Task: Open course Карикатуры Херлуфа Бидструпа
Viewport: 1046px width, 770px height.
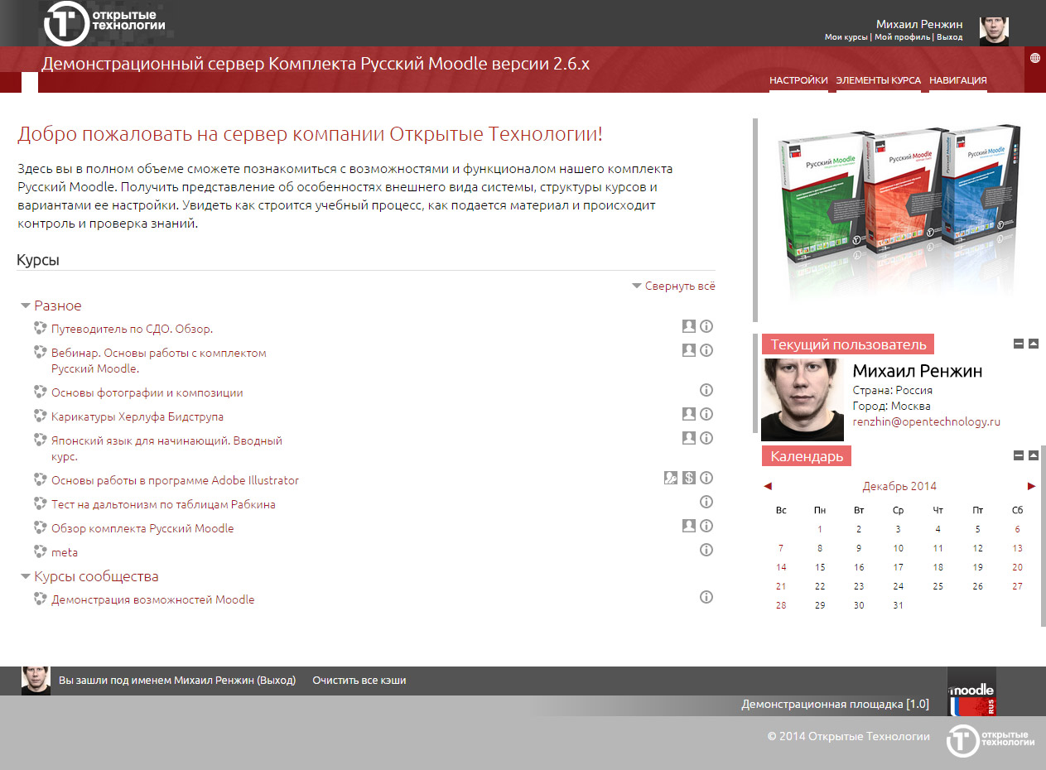Action: pos(137,416)
